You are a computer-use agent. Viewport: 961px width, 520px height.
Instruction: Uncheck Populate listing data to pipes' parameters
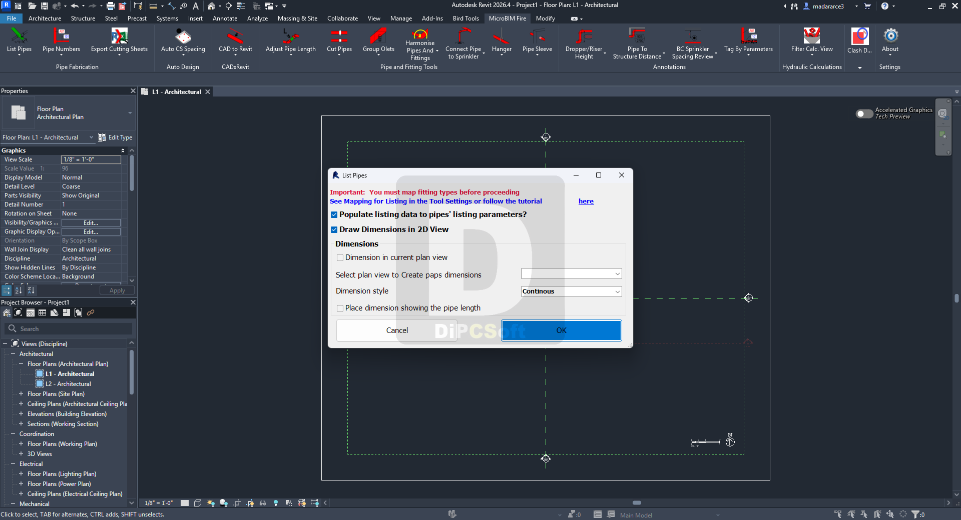334,215
